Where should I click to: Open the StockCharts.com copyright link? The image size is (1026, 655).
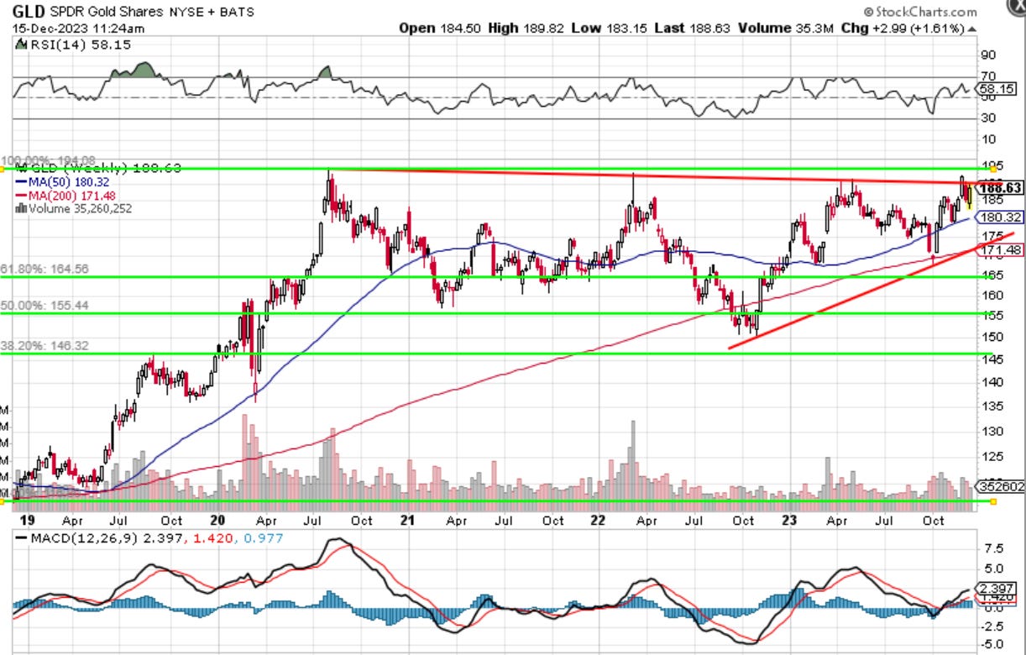coord(919,12)
